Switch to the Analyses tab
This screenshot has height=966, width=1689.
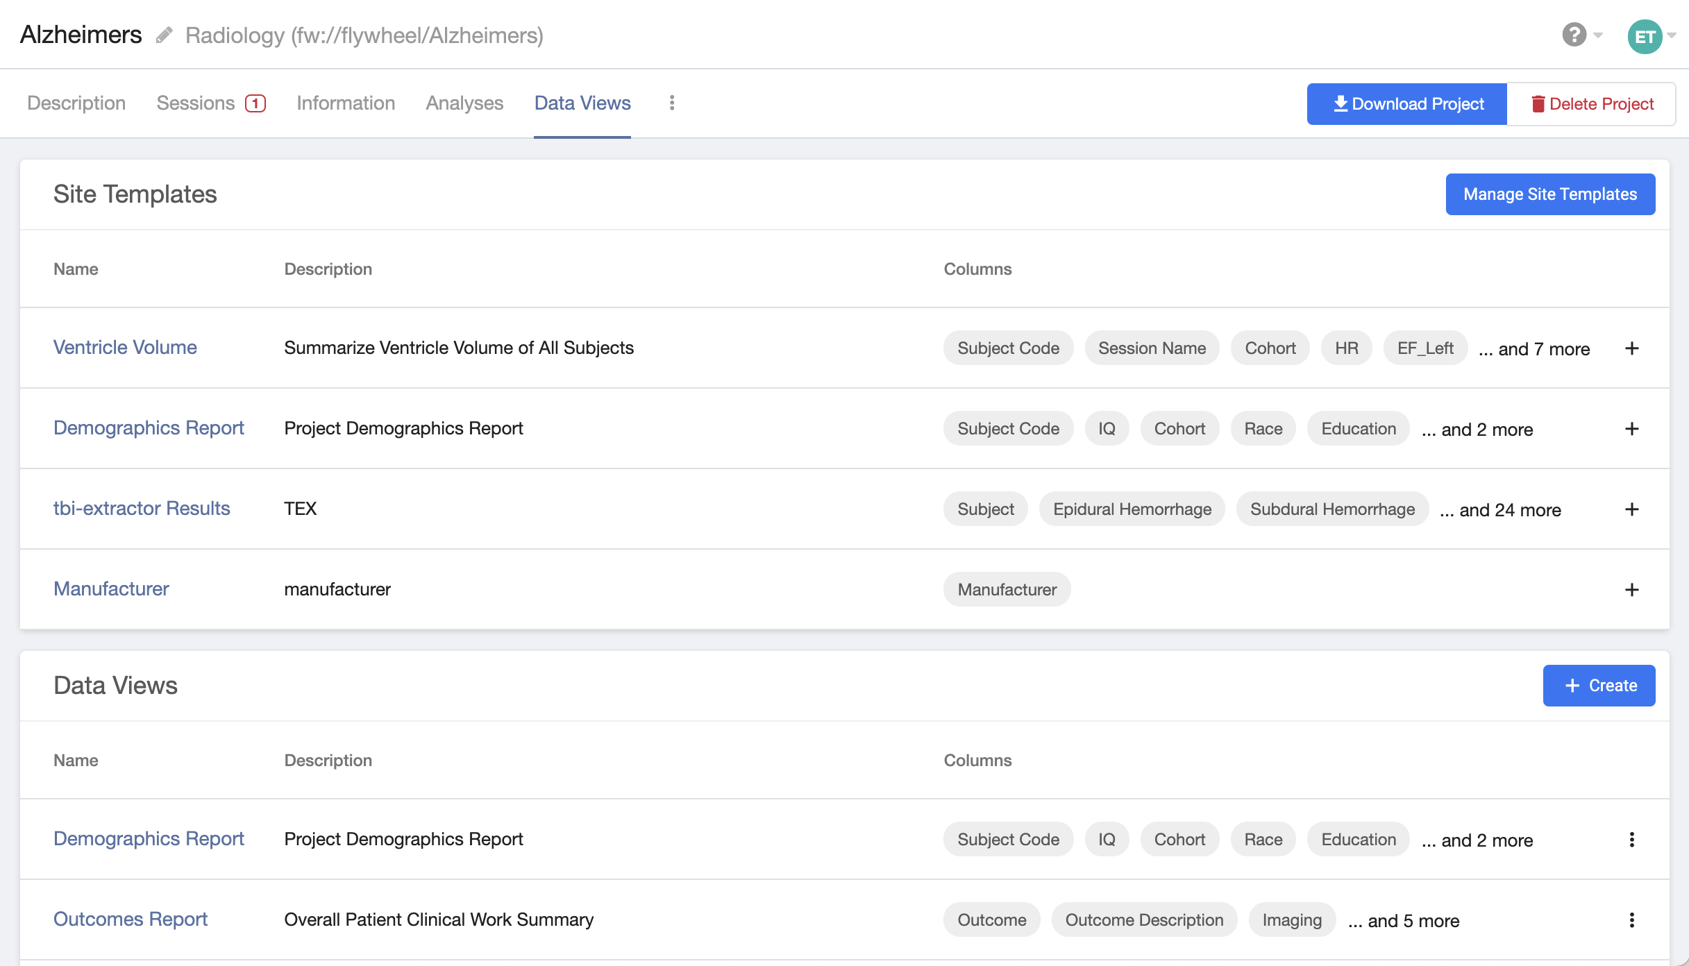pyautogui.click(x=464, y=103)
